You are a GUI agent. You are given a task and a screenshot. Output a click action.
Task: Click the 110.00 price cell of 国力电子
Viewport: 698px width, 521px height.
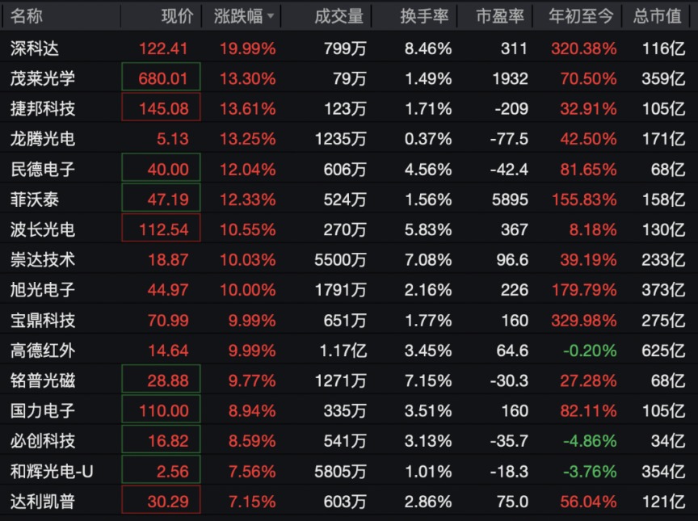[161, 410]
